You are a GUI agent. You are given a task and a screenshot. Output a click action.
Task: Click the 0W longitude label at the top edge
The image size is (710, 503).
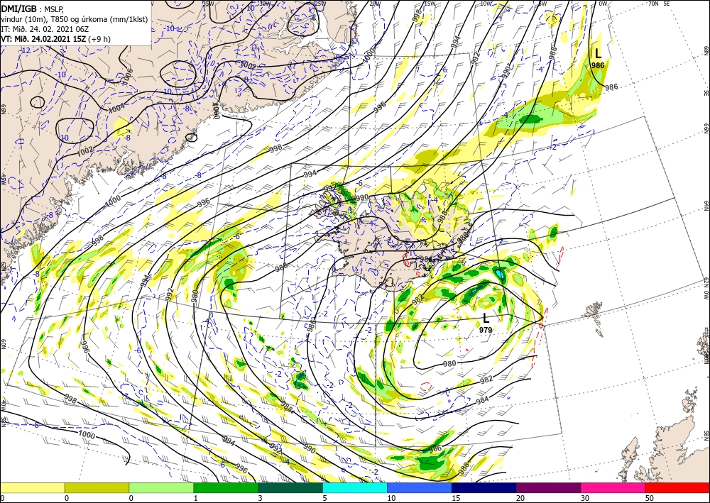(x=603, y=4)
